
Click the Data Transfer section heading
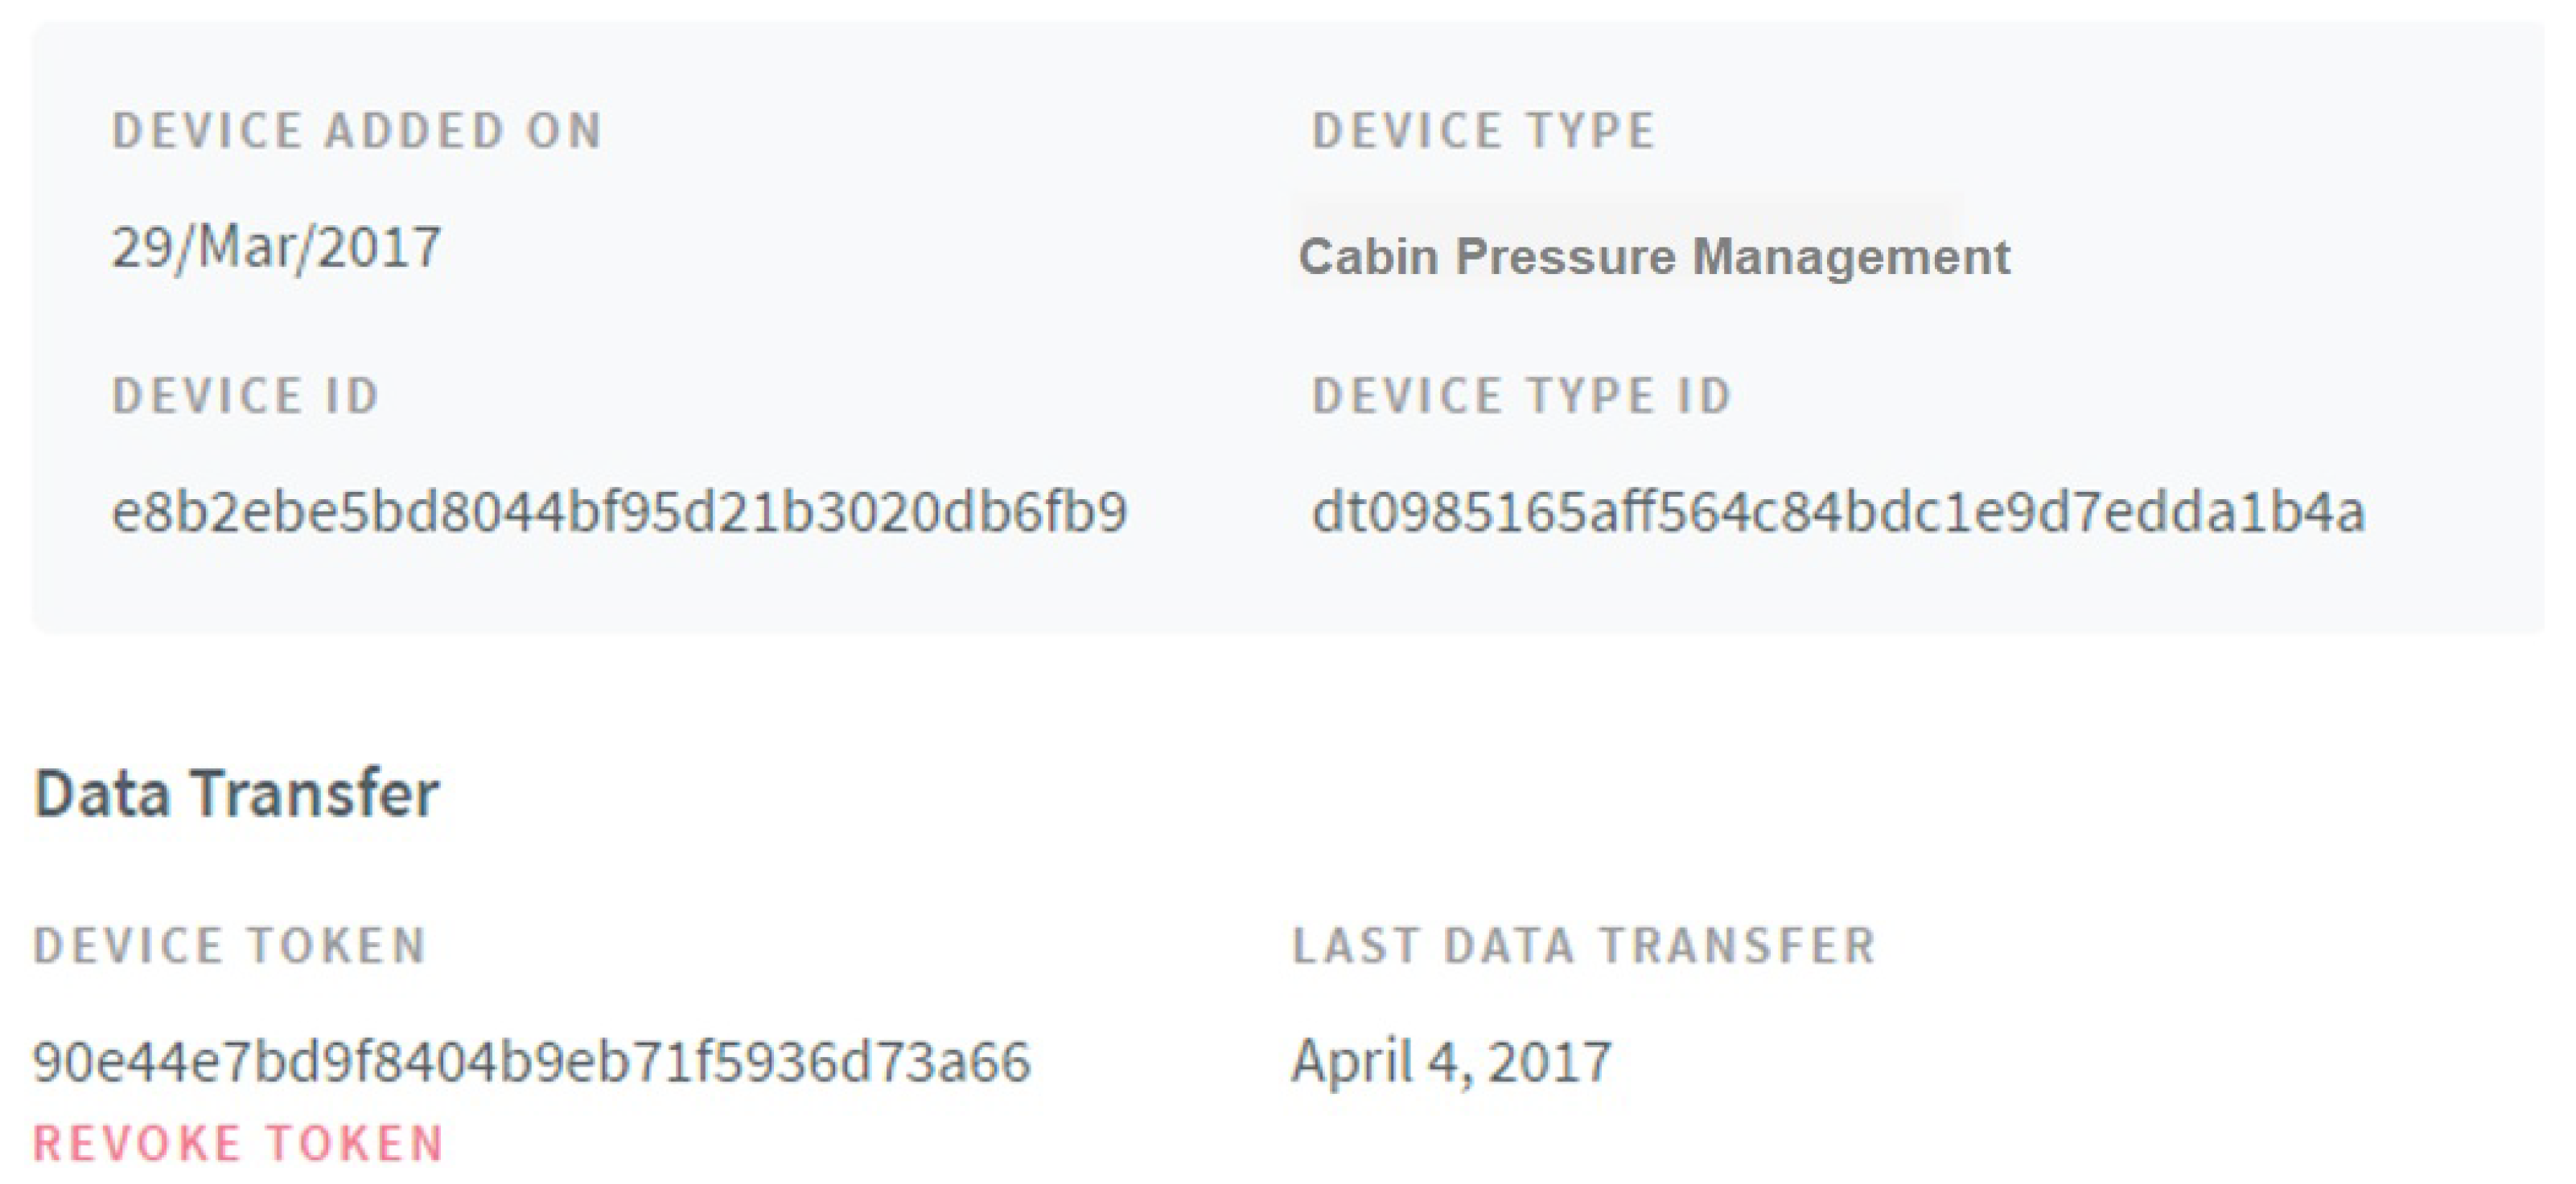[236, 793]
